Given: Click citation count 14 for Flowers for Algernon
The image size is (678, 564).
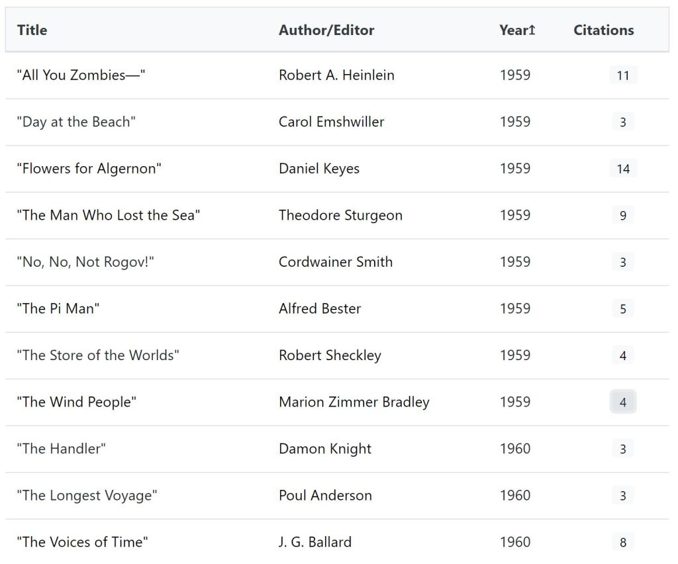Looking at the screenshot, I should click(622, 169).
